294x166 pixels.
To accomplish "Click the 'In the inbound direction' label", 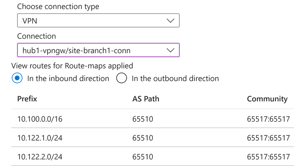I will pos(68,78).
